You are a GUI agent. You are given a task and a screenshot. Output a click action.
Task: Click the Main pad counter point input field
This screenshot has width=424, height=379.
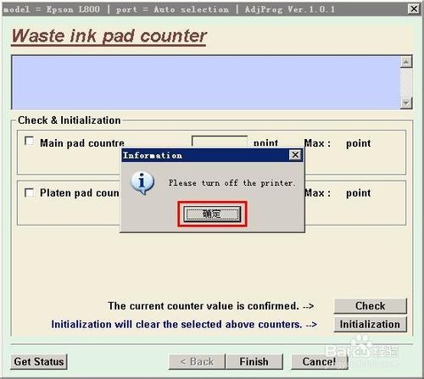[220, 142]
